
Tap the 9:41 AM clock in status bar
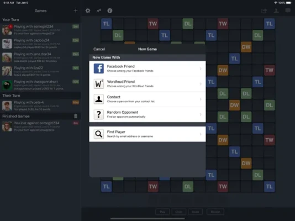(9, 3)
